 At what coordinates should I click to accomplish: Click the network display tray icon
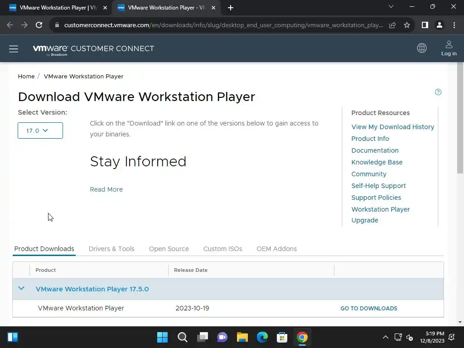click(398, 337)
